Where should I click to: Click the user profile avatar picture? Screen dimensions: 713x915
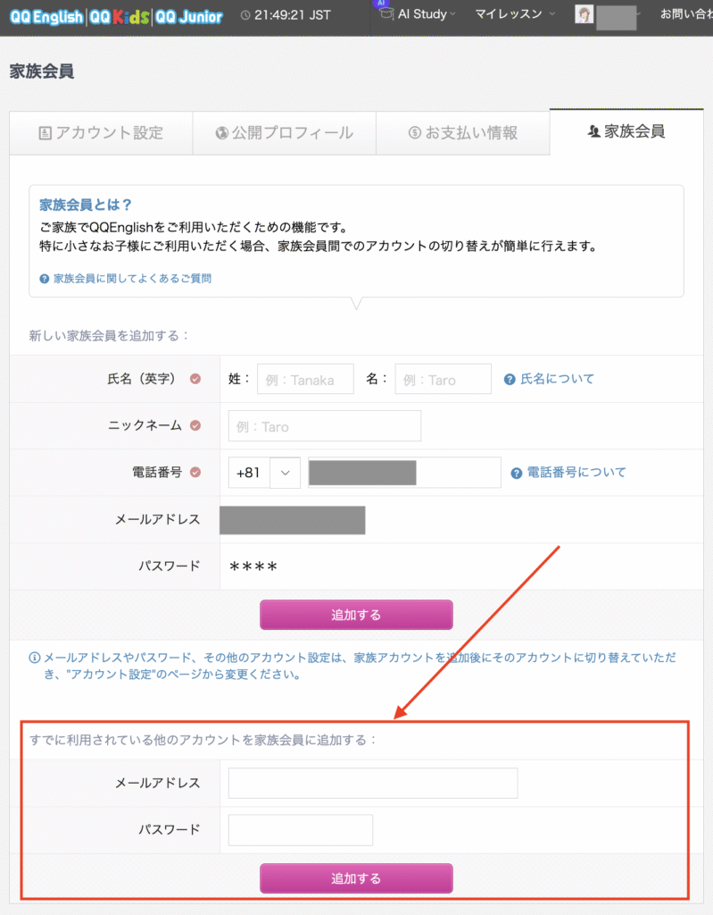(584, 15)
